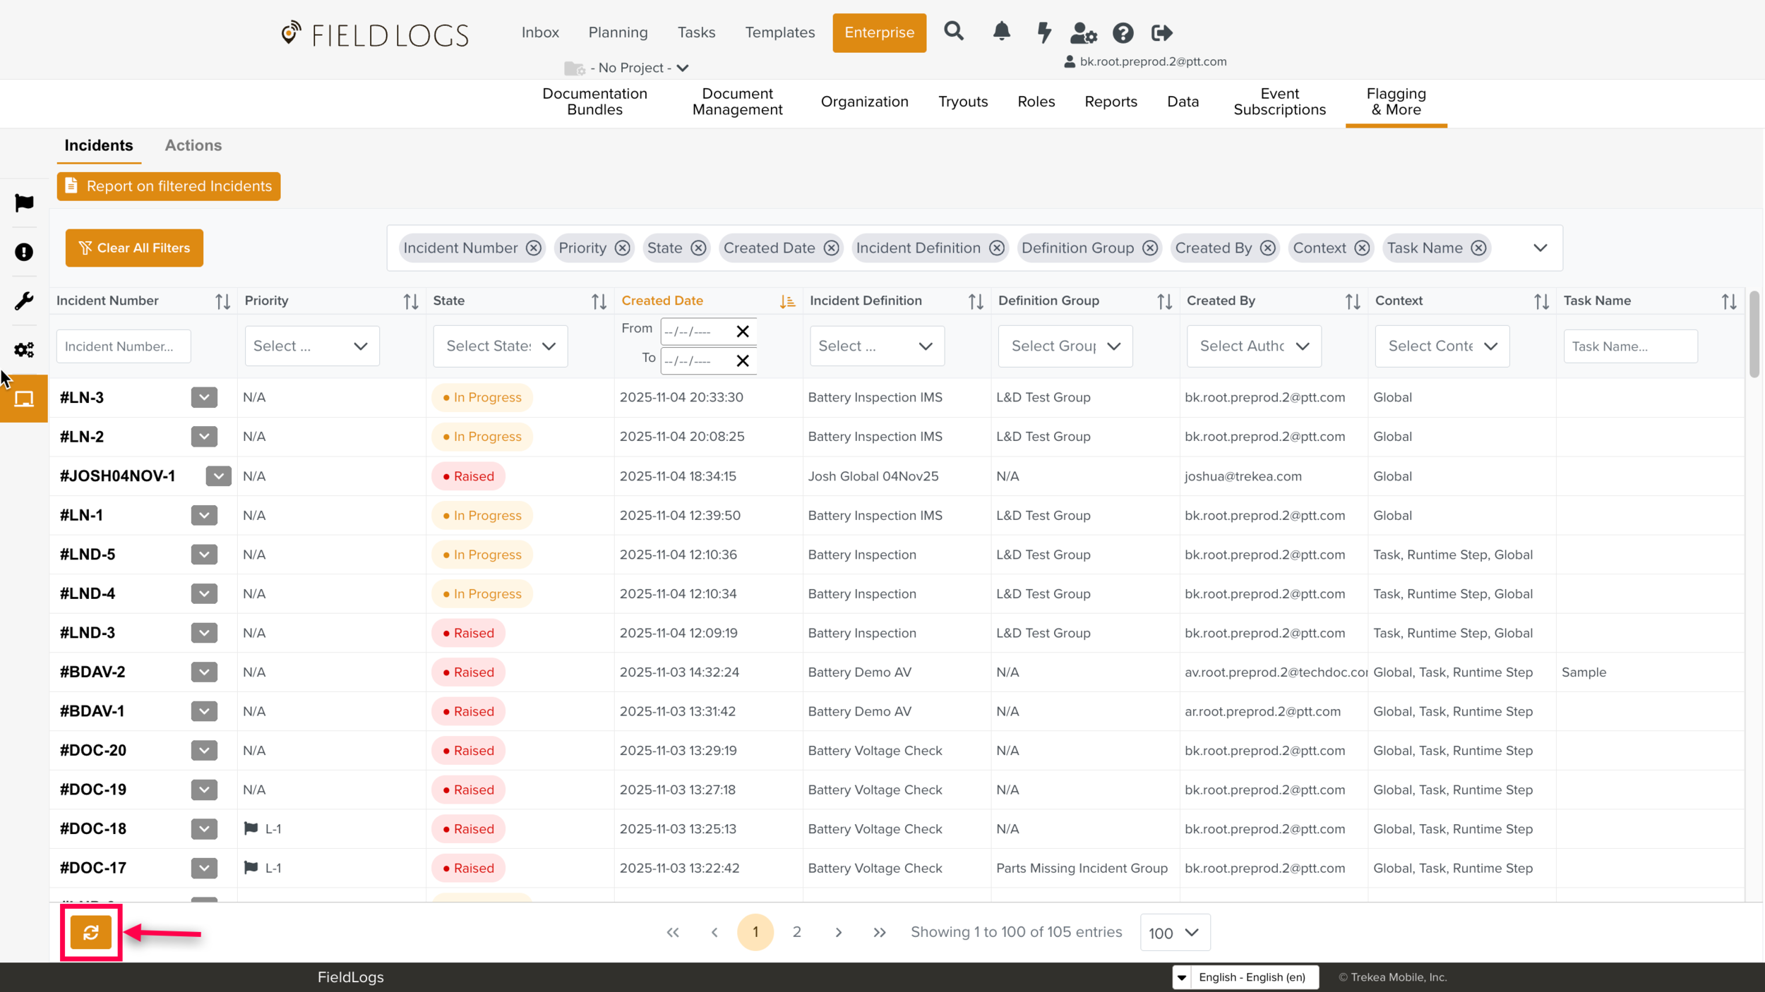Viewport: 1765px width, 992px height.
Task: Remove the Task Name filter chip
Action: 1478,248
